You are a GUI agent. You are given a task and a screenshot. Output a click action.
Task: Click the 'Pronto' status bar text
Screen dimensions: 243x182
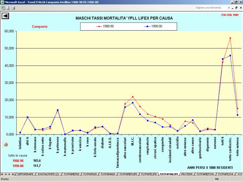pos(5,179)
